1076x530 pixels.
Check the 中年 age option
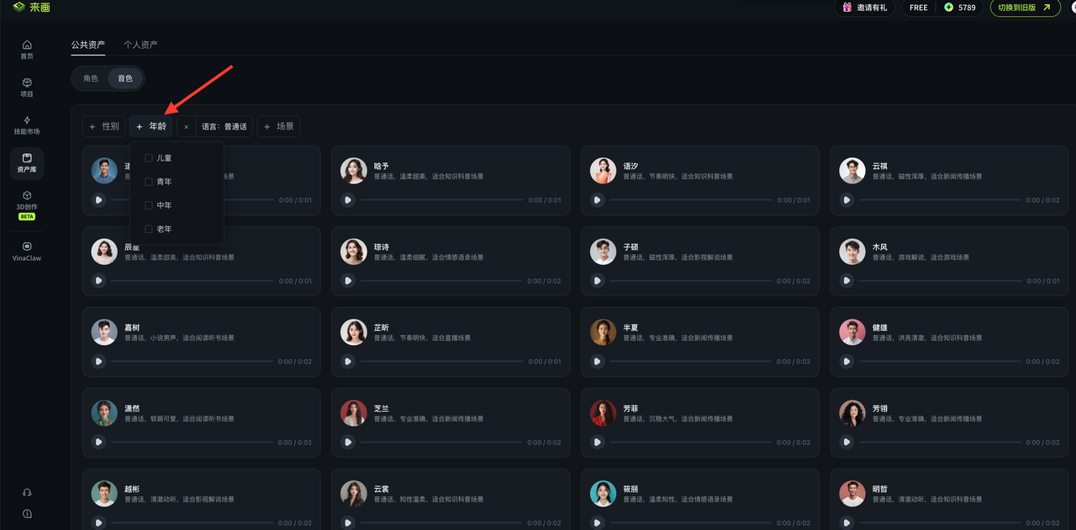coord(149,205)
